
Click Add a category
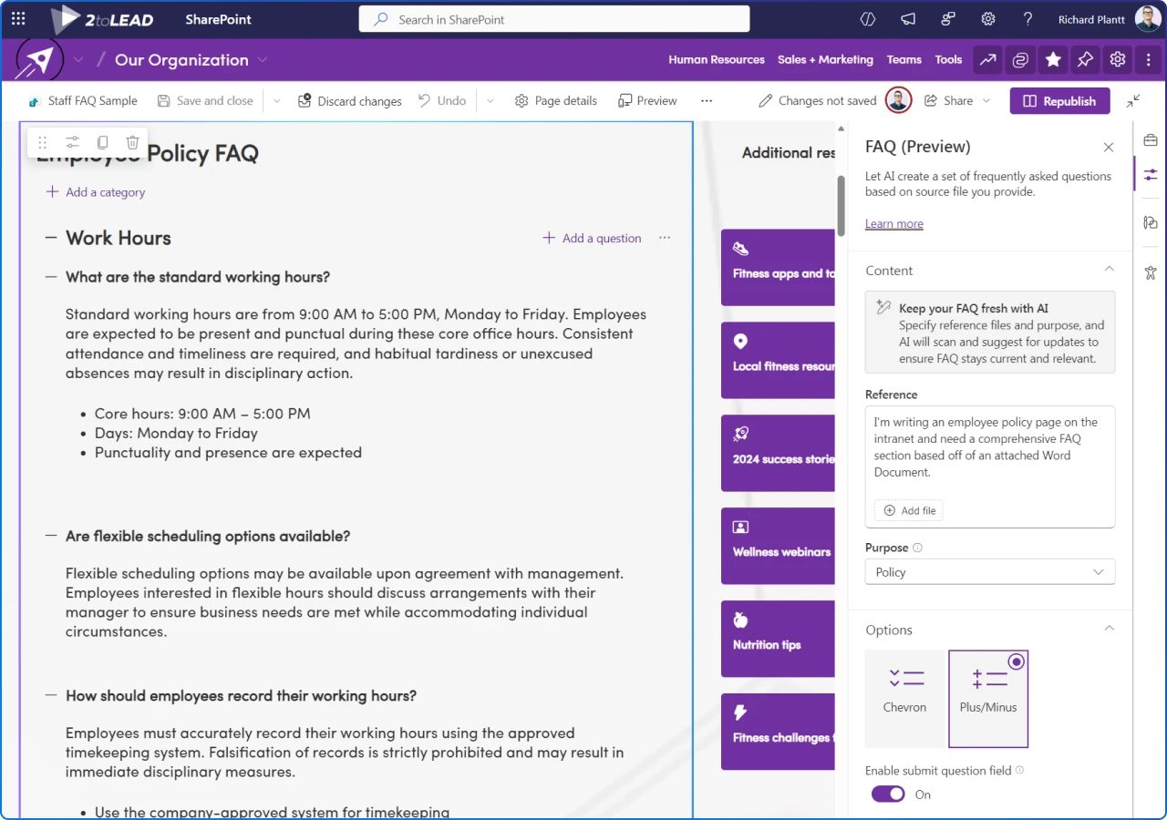click(96, 192)
